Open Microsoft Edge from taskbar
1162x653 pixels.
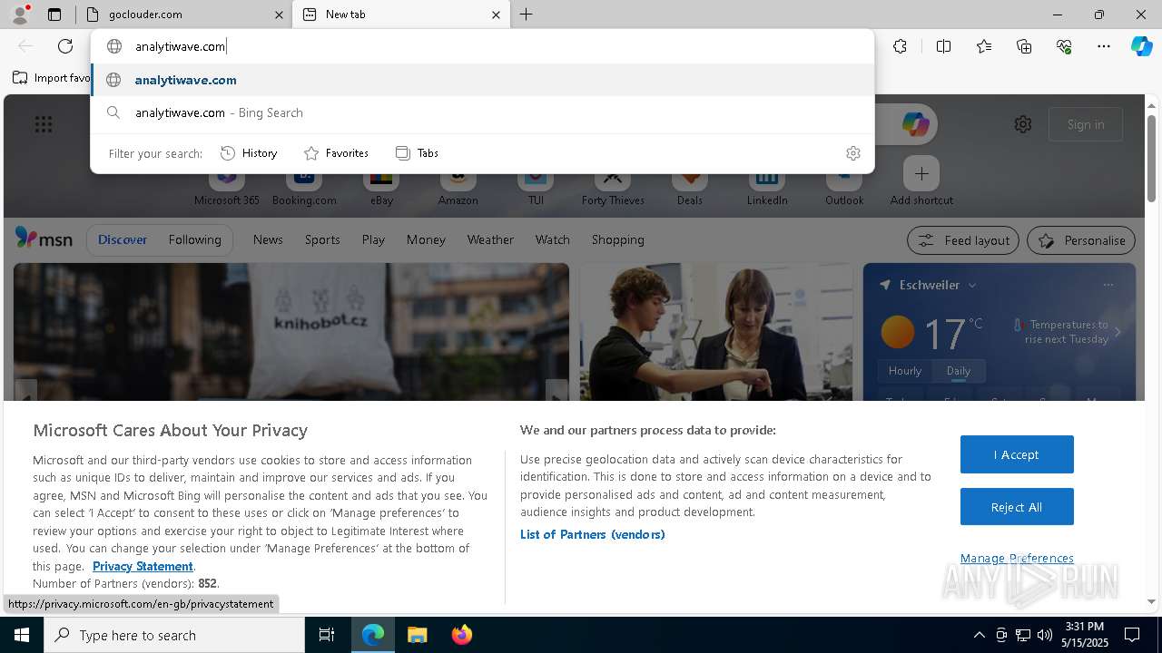pyautogui.click(x=373, y=635)
